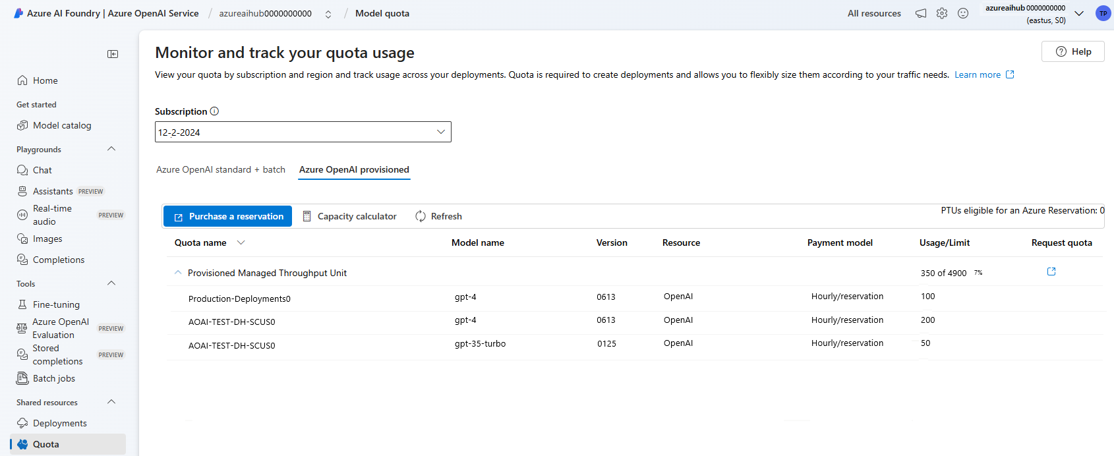Click the Deployments icon in sidebar

click(x=22, y=423)
